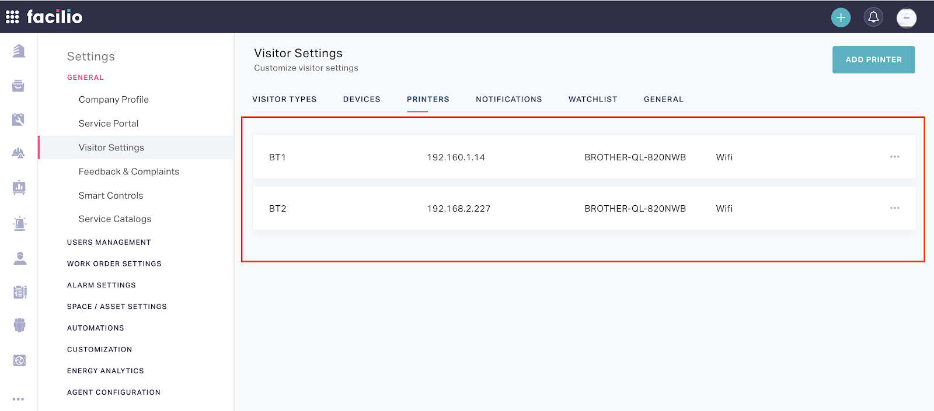Switch to the General tab
Screen dimensions: 934x411
[663, 99]
